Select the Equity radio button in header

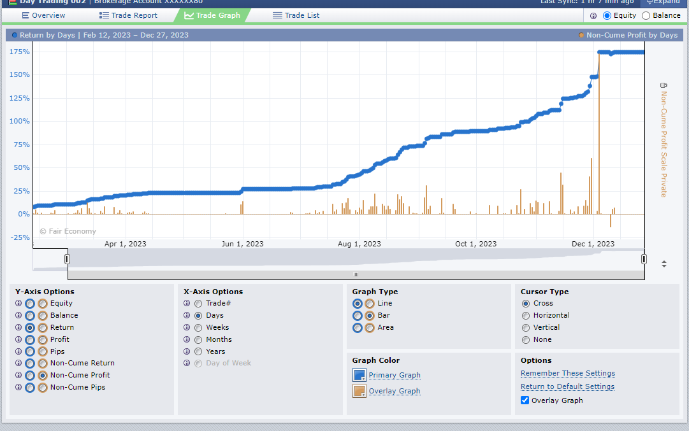coord(607,15)
